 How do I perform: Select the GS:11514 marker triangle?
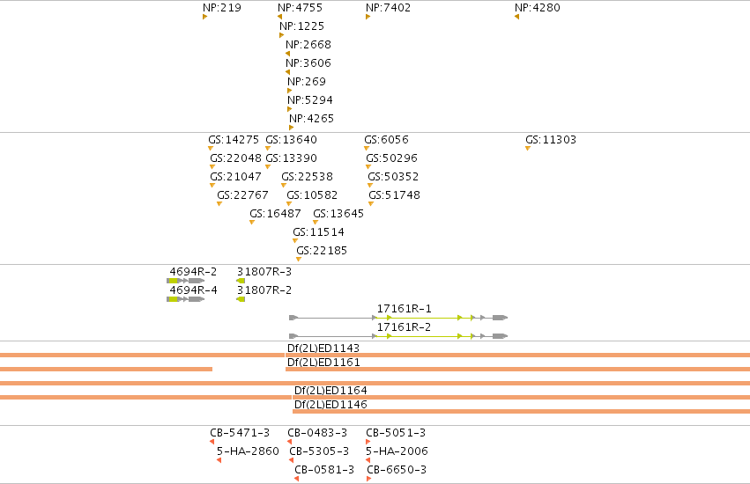tap(295, 241)
